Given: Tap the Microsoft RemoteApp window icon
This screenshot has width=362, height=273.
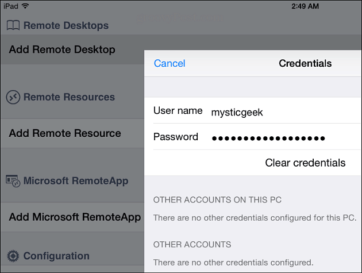Looking at the screenshot, I should coord(13,181).
